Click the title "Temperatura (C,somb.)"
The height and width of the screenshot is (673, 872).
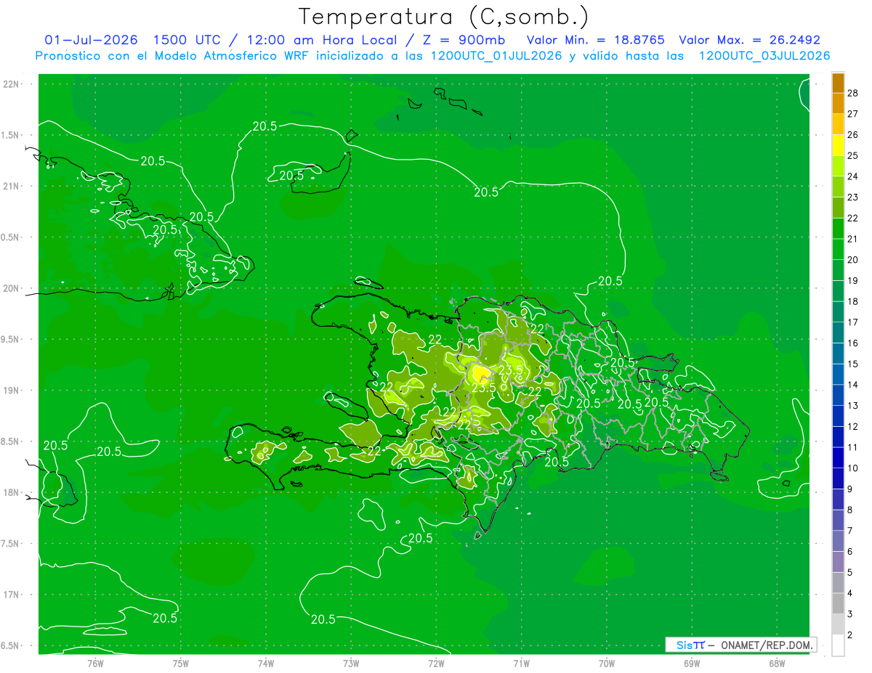(444, 17)
